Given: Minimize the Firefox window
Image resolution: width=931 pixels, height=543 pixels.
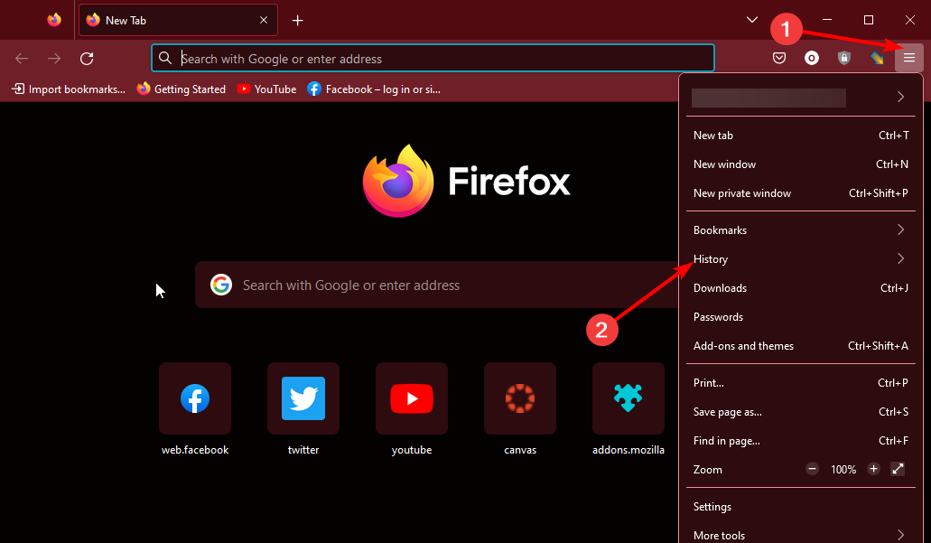Looking at the screenshot, I should point(827,20).
